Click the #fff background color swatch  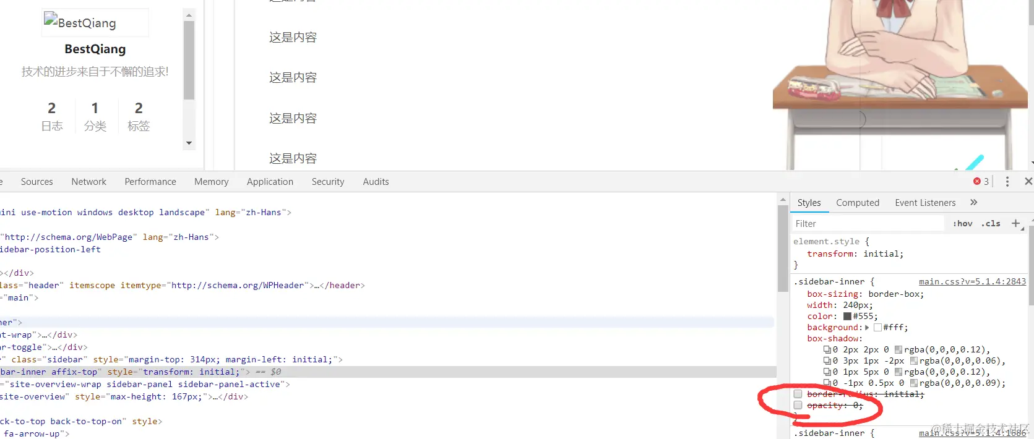877,327
